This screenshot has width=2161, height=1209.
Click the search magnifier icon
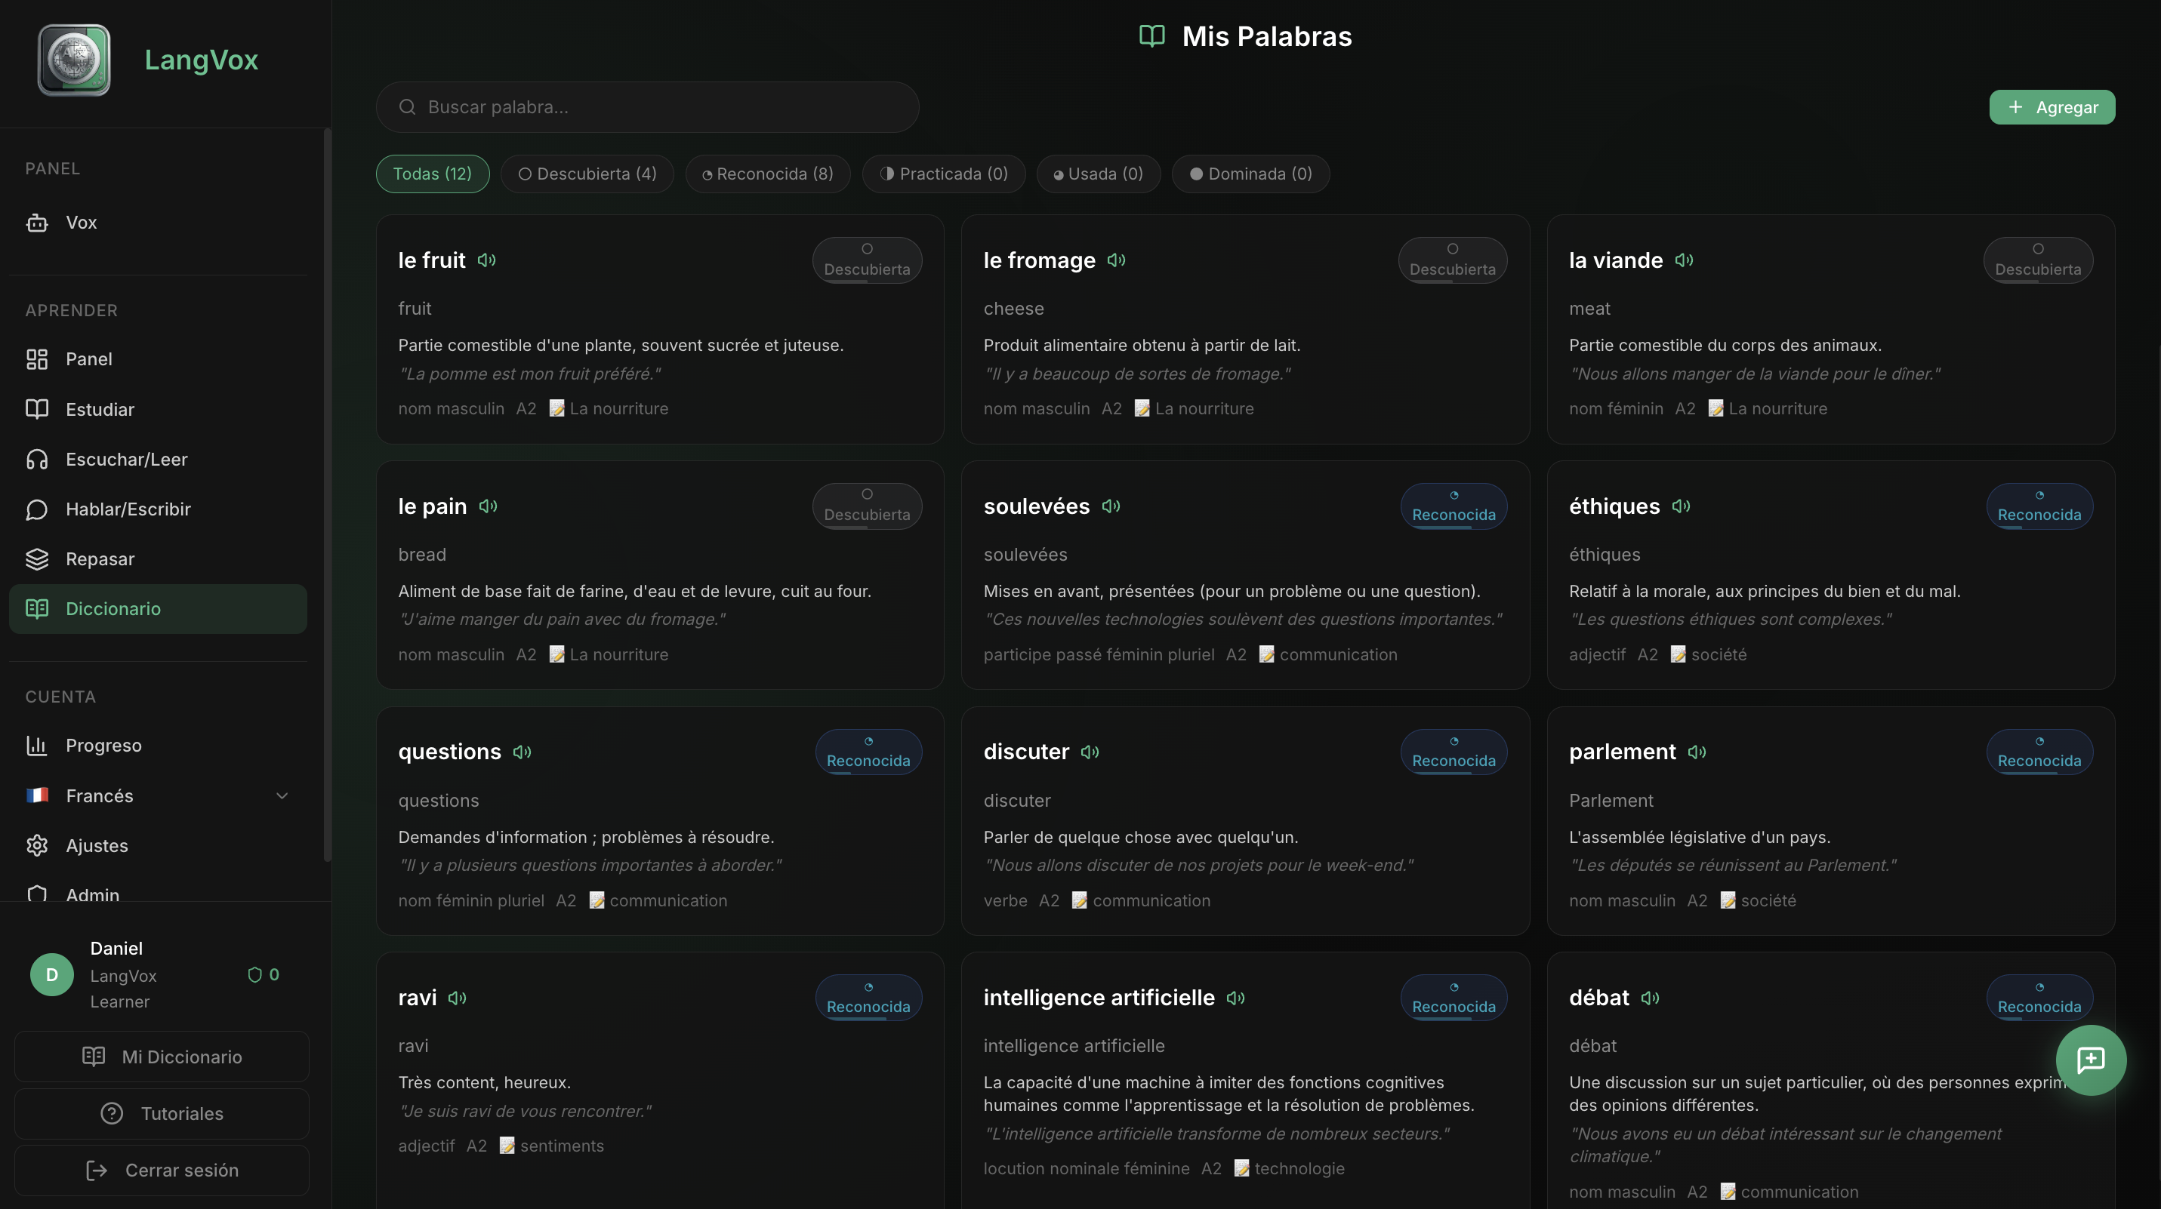407,106
